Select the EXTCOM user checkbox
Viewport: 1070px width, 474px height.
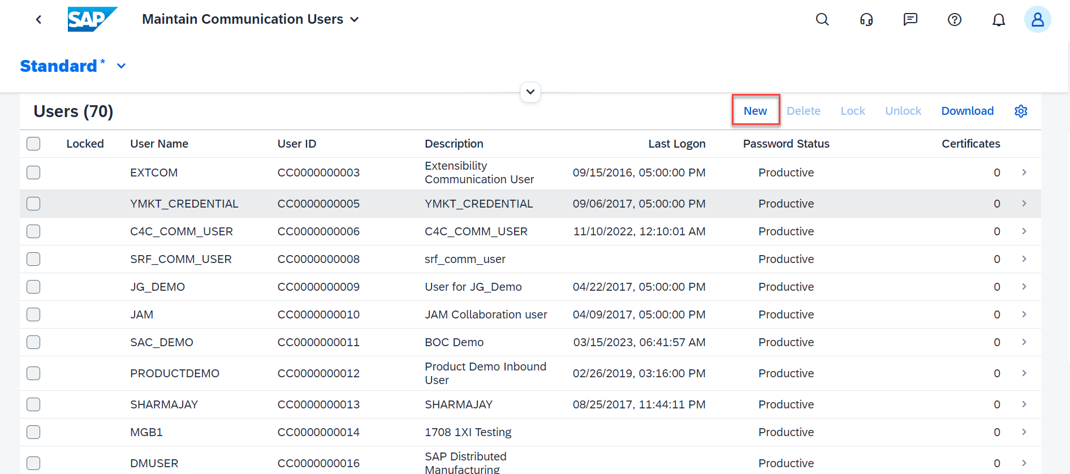coord(33,173)
